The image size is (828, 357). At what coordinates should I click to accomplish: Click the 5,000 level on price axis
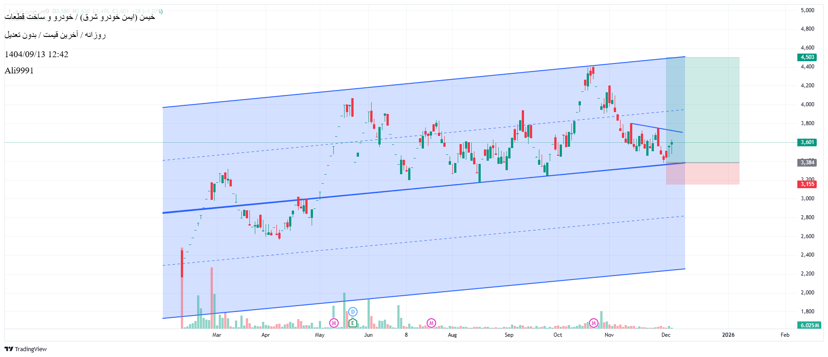pyautogui.click(x=807, y=10)
